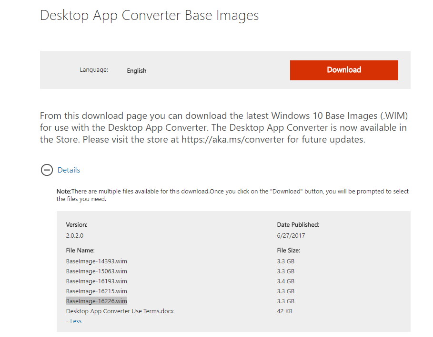Screen dimensions: 433x337
Task: Click the 'Date Published:' label
Action: 298,224
